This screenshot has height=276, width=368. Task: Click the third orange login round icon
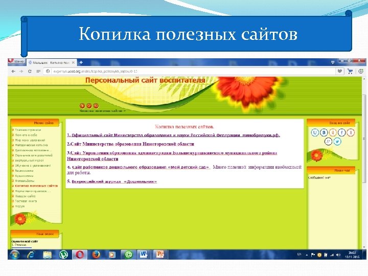click(x=96, y=106)
